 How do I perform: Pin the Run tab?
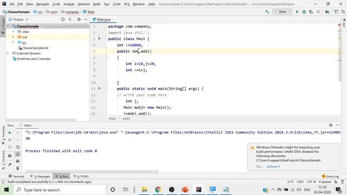coord(10,165)
